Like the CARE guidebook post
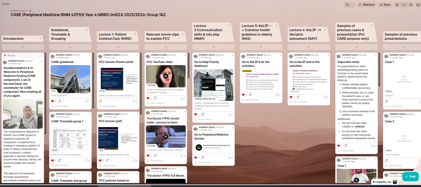This screenshot has width=421, height=187. pyautogui.click(x=53, y=101)
